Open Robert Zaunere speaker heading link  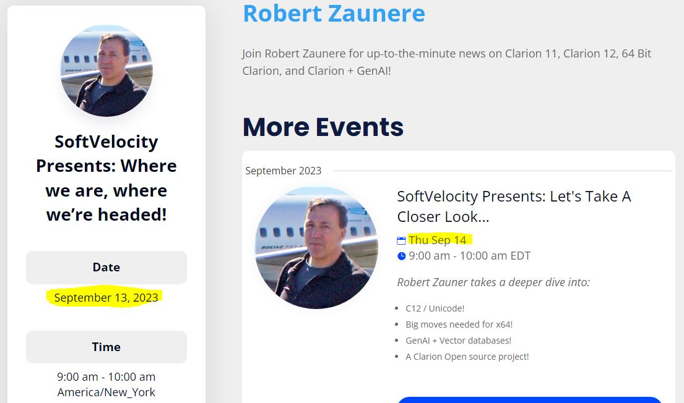click(x=334, y=13)
